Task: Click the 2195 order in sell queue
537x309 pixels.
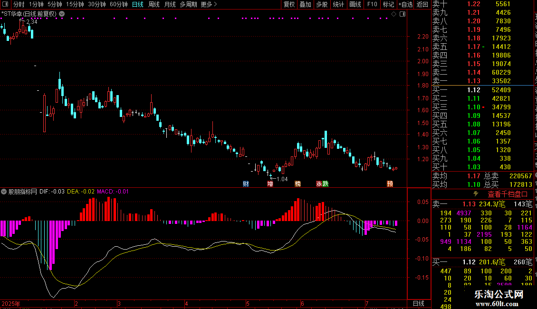Action: (x=484, y=234)
